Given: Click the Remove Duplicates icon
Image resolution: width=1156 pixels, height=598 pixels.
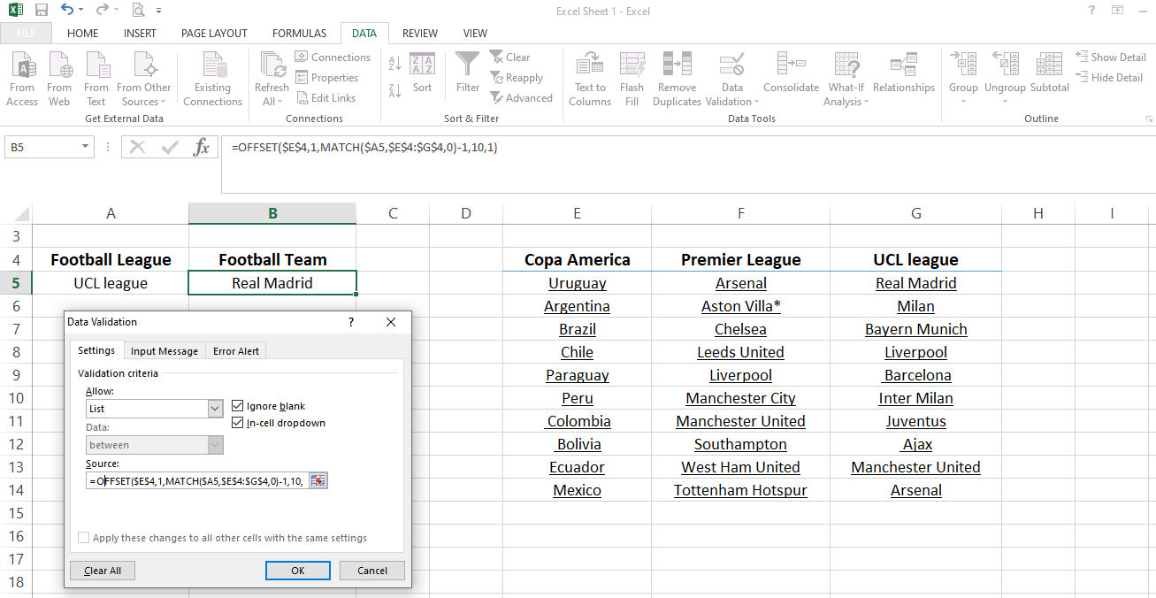Looking at the screenshot, I should click(x=677, y=67).
